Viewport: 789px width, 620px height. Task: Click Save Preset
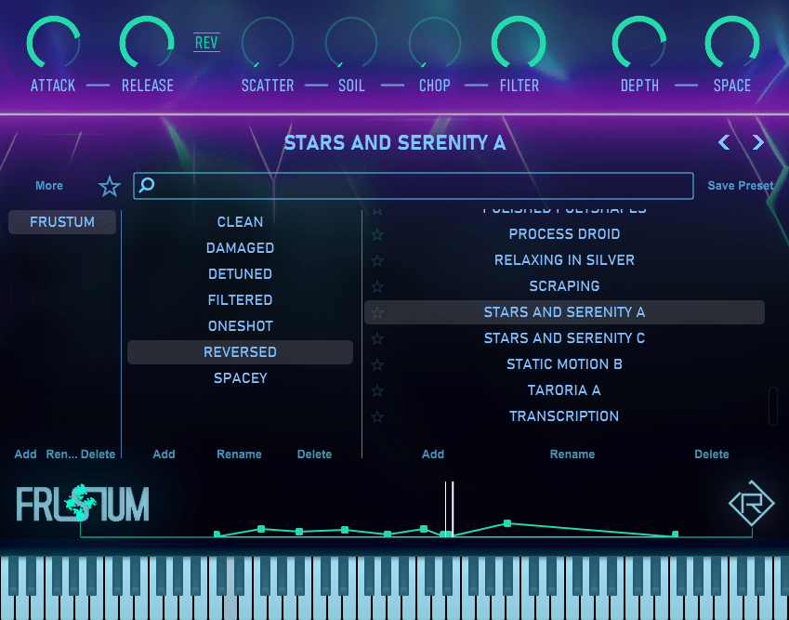coord(740,186)
